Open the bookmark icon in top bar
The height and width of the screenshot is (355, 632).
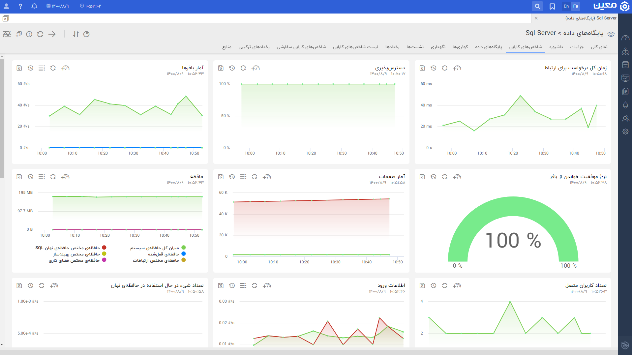[x=552, y=6]
